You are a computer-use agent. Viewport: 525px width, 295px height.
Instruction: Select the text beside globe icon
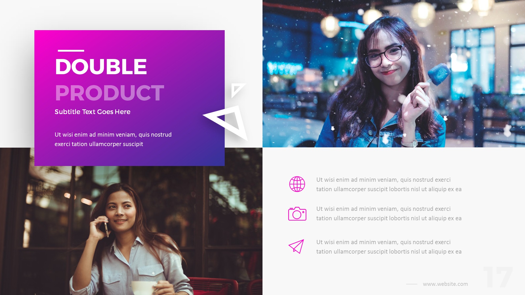pyautogui.click(x=389, y=184)
